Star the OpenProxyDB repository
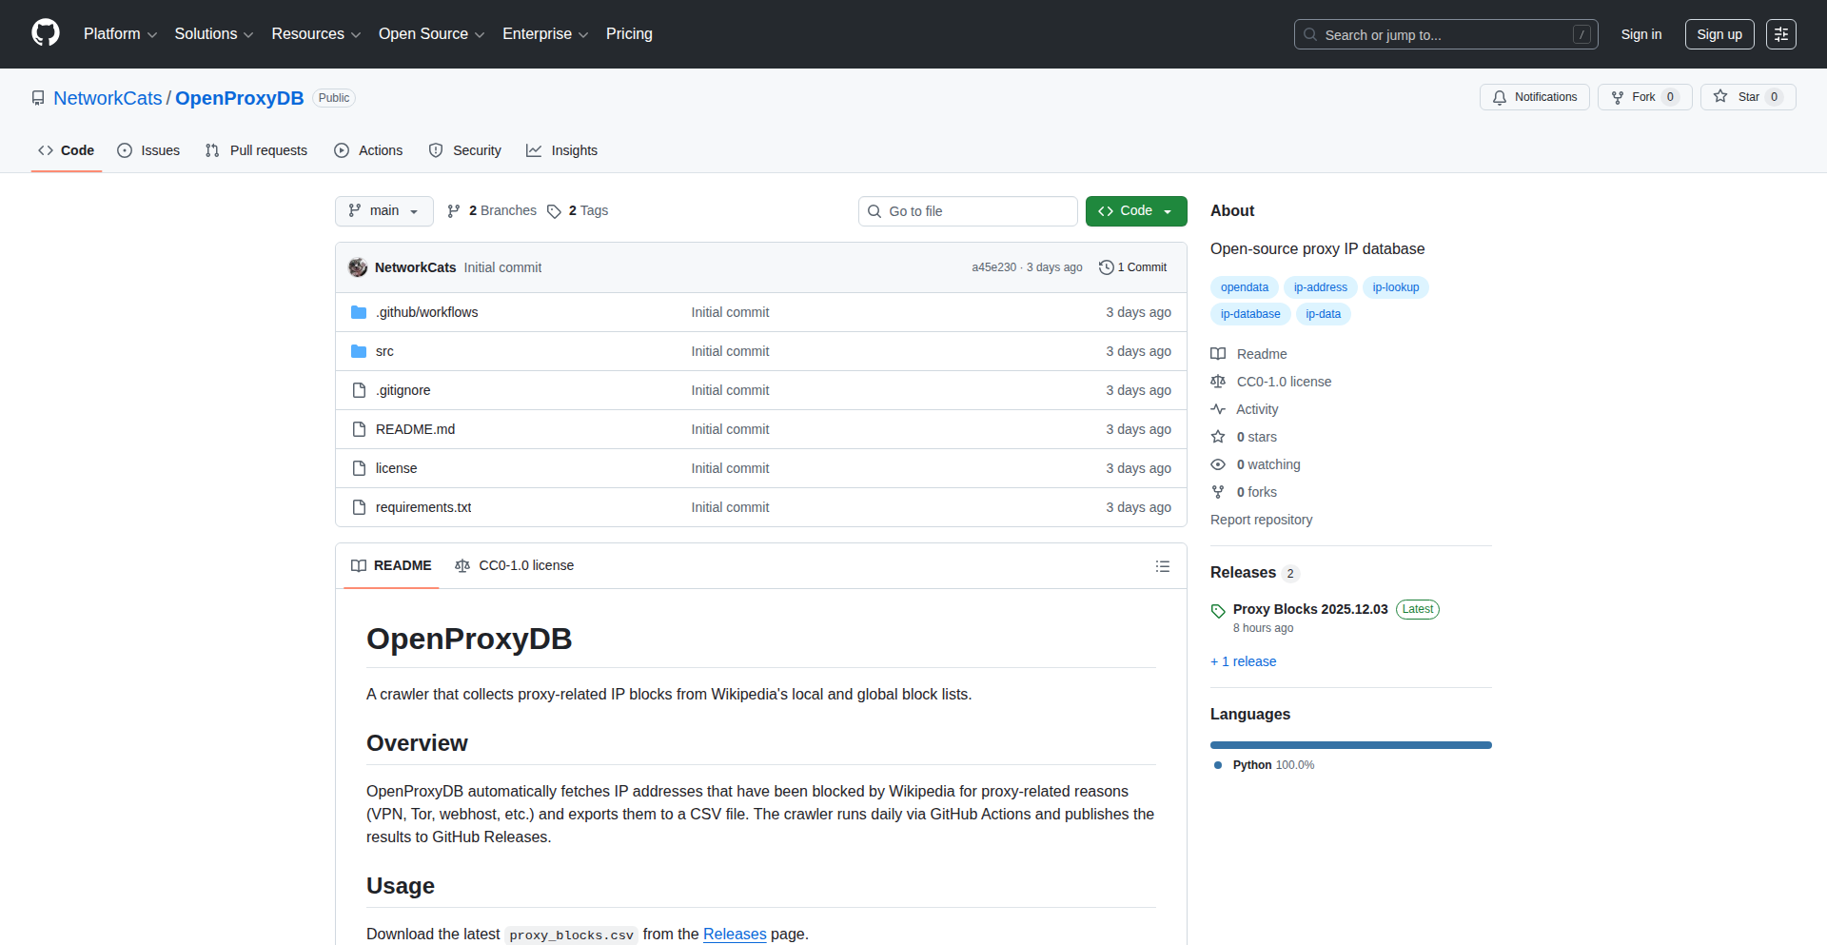The image size is (1827, 945). coord(1747,96)
